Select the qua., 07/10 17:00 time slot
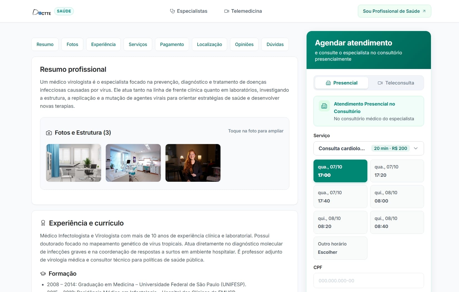Viewport: 459px width, 292px height. coord(340,171)
